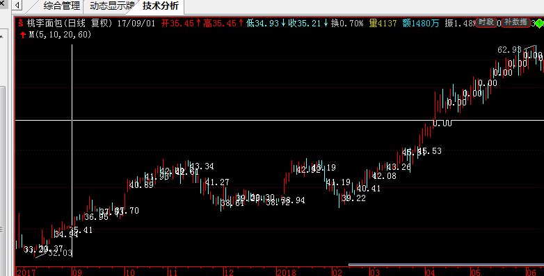Click the three-line grip on the left edge

pos(1,230)
